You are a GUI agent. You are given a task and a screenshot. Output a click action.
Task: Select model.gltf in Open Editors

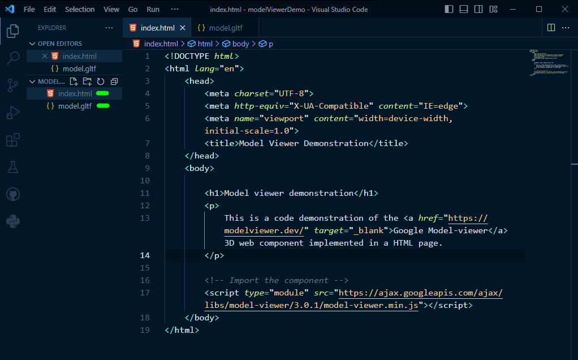coord(74,68)
